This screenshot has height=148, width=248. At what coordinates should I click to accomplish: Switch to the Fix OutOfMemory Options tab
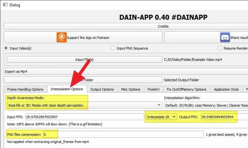coord(187,89)
